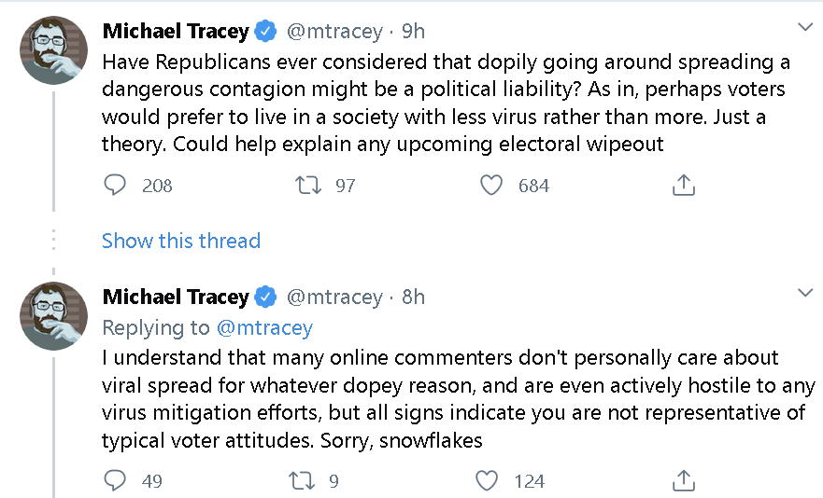Open Michael Tracey's avatar on the reply tweet
Image resolution: width=823 pixels, height=498 pixels.
pos(53,316)
